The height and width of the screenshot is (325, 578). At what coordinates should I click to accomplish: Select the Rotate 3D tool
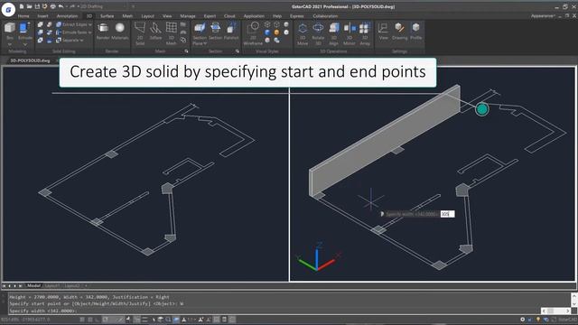[x=318, y=33]
